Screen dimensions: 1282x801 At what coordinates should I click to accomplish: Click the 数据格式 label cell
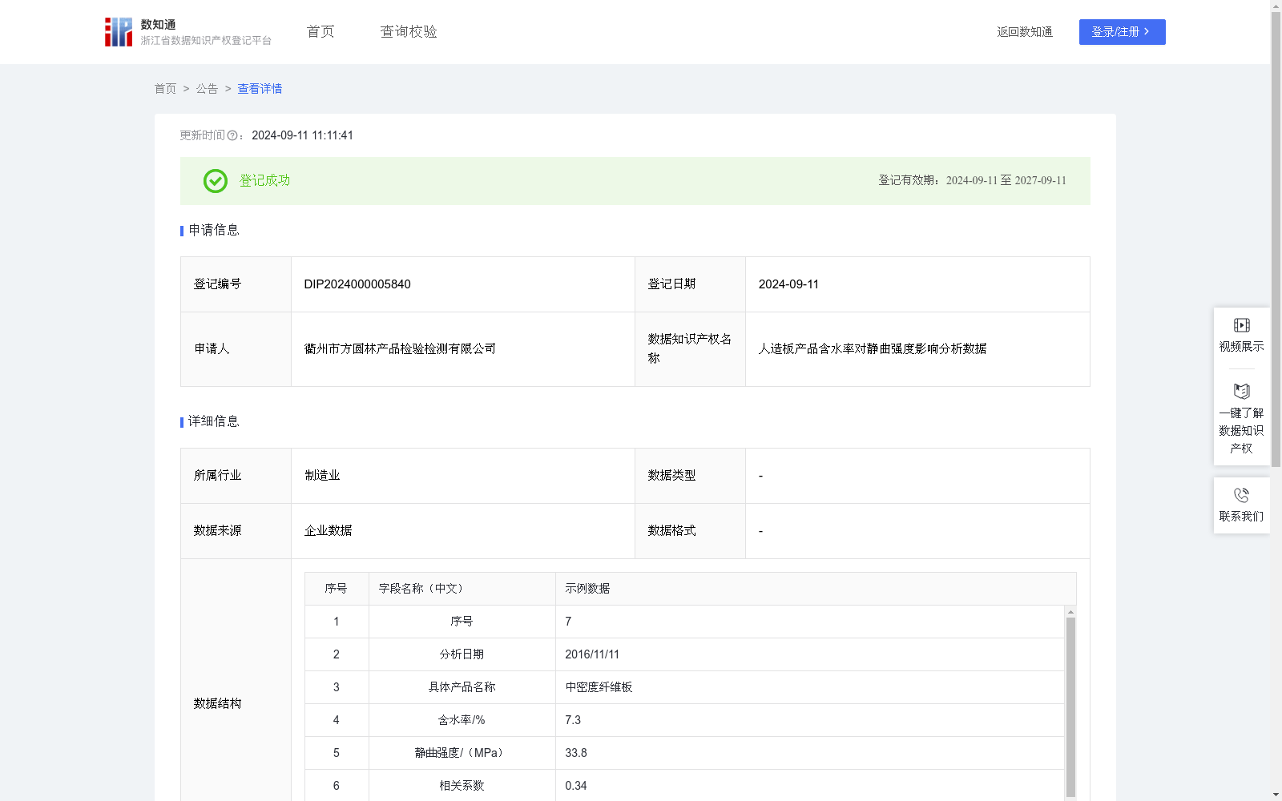click(x=690, y=531)
